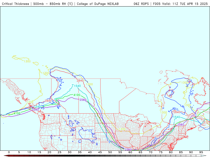Click the "70" value on the colorbar scale

150,152
